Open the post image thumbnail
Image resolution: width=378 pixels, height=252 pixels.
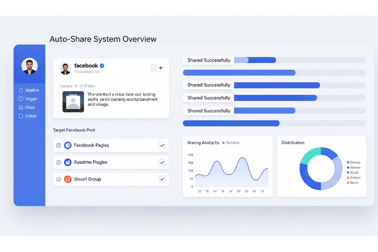point(73,102)
